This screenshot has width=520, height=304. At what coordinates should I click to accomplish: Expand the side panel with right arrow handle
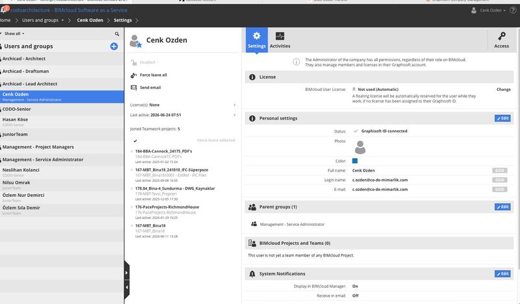pyautogui.click(x=127, y=273)
